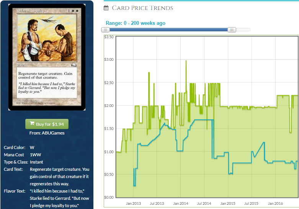Click the 'Jan 2015' axis label
This screenshot has height=209, width=299.
228,204
